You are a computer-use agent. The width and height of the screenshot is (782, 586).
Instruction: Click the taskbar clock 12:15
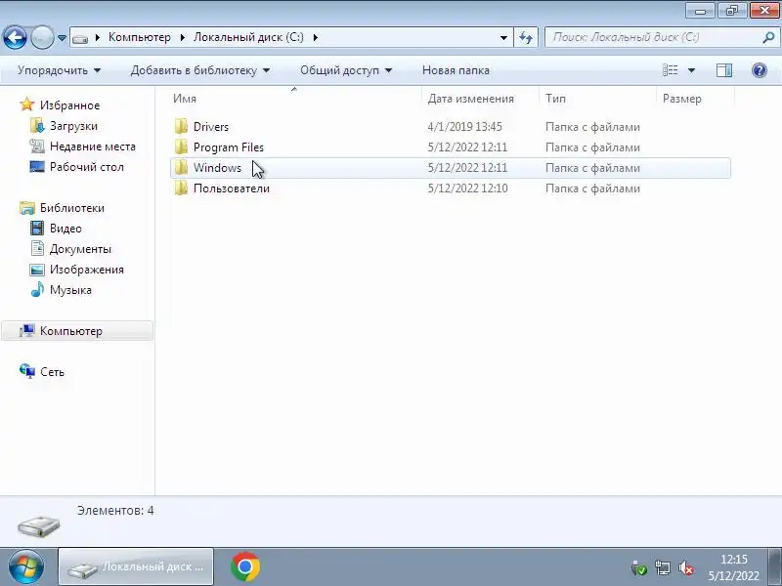click(734, 560)
